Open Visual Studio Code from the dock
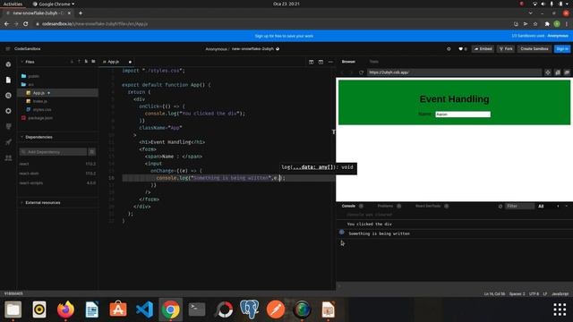 (144, 309)
